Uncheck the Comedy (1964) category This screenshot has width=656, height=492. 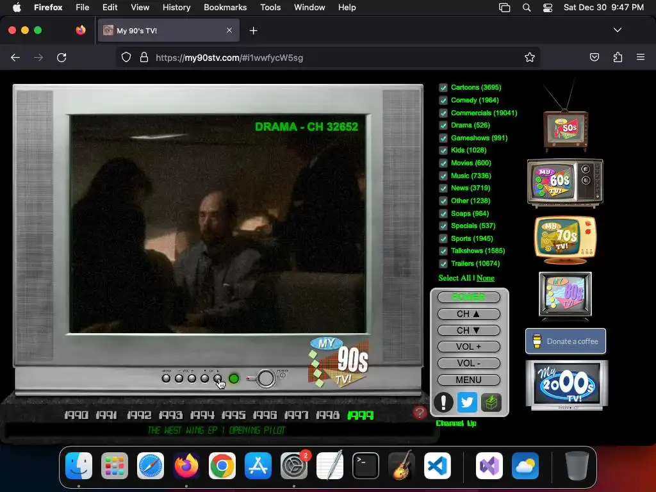[443, 101]
